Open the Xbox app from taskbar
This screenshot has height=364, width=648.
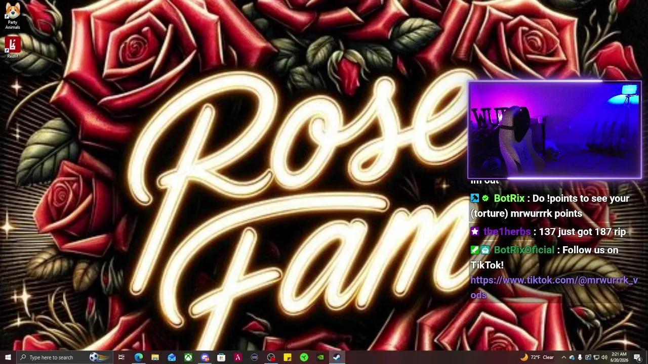188,357
